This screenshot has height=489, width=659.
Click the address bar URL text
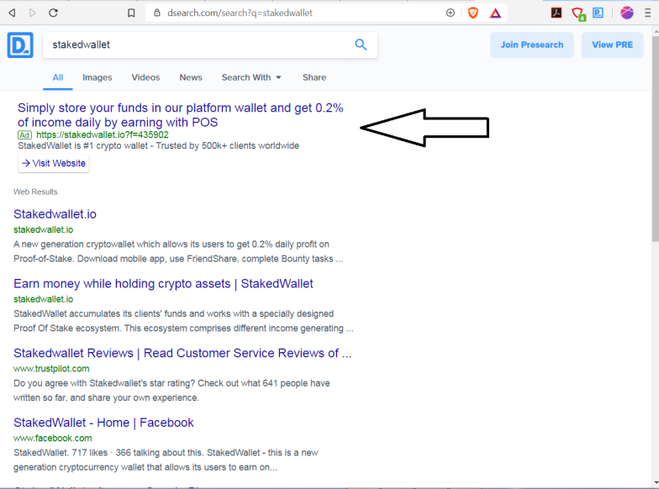pos(240,13)
